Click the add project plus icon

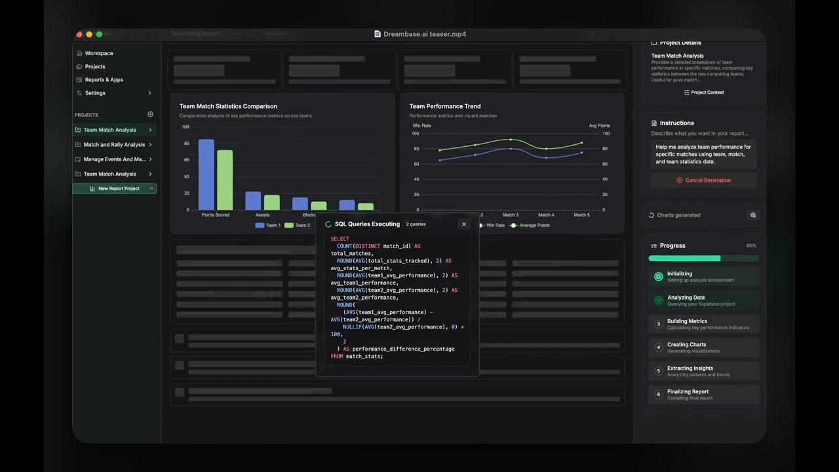tap(150, 115)
